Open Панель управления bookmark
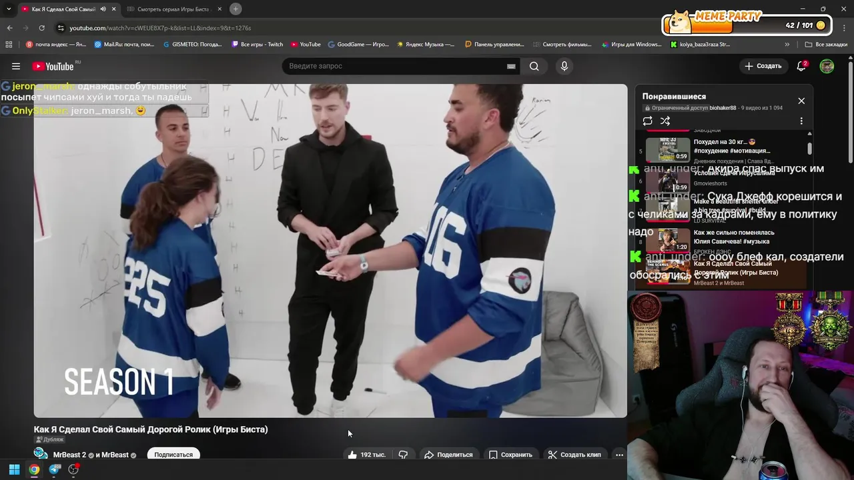The height and width of the screenshot is (480, 854). (494, 45)
